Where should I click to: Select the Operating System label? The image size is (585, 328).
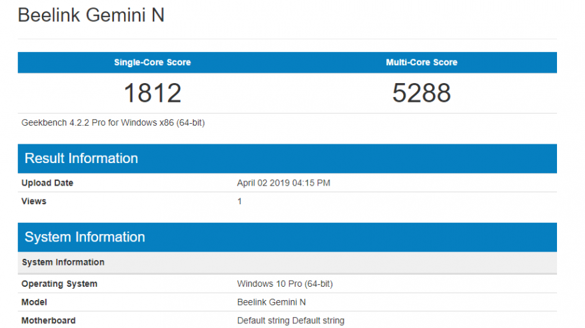click(x=59, y=283)
